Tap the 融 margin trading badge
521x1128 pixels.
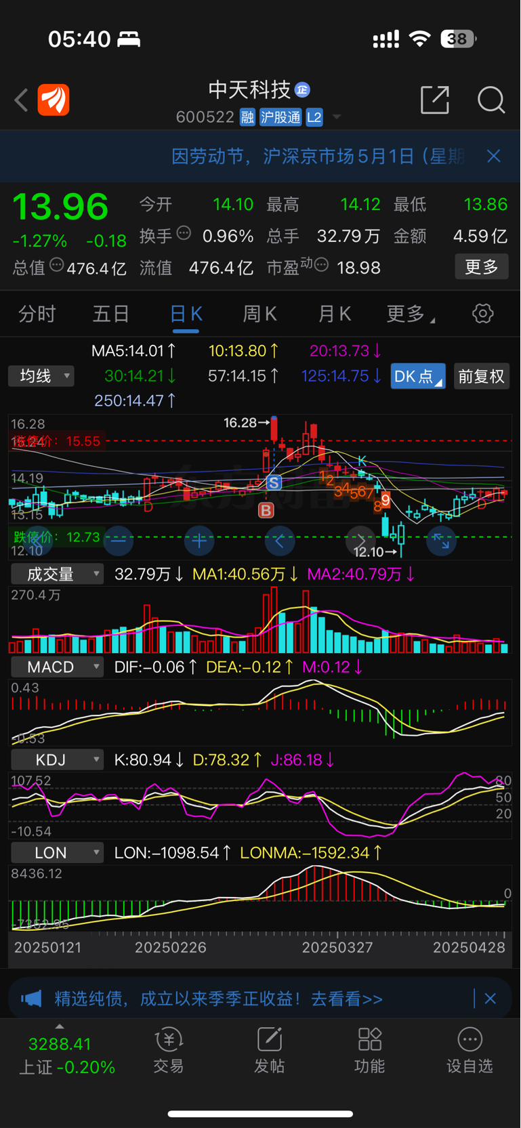coord(247,117)
